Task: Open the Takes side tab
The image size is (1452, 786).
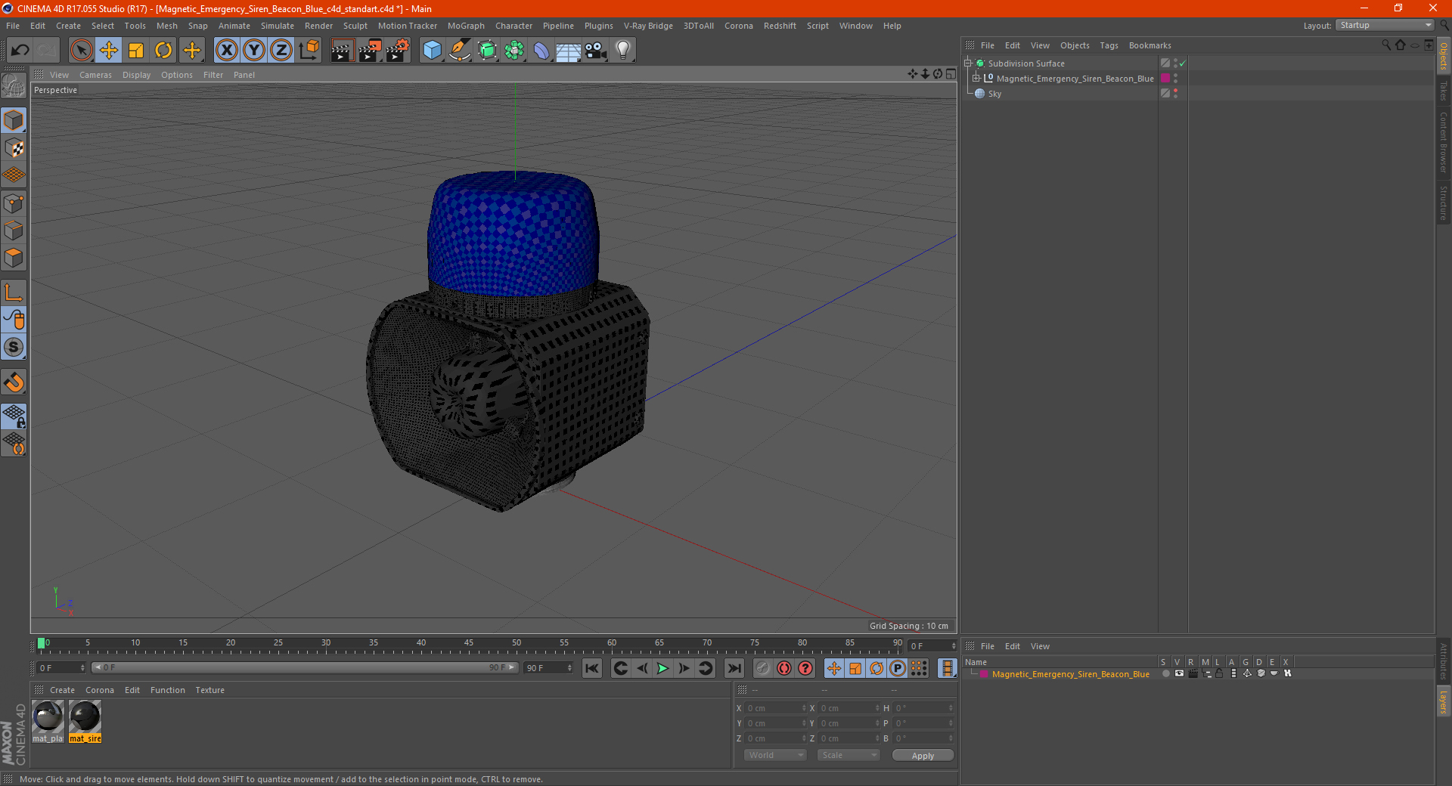Action: 1444,91
